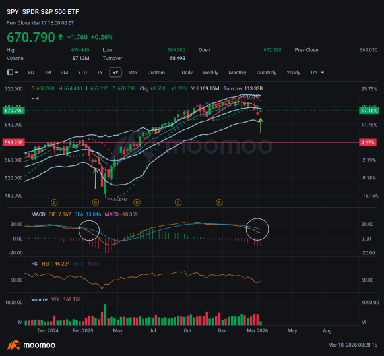This screenshot has height=356, width=384.
Task: Open Custom range option
Action: [156, 73]
